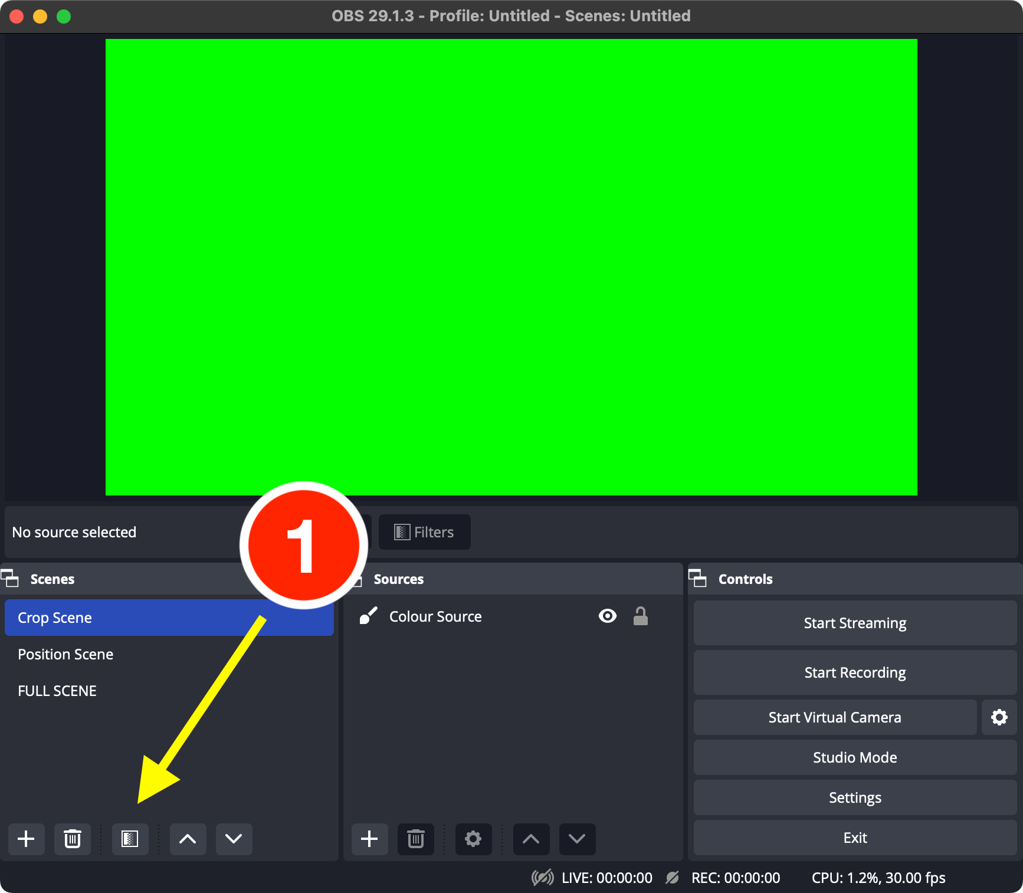Open OBS Settings
Viewport: 1023px width, 893px height.
point(854,797)
